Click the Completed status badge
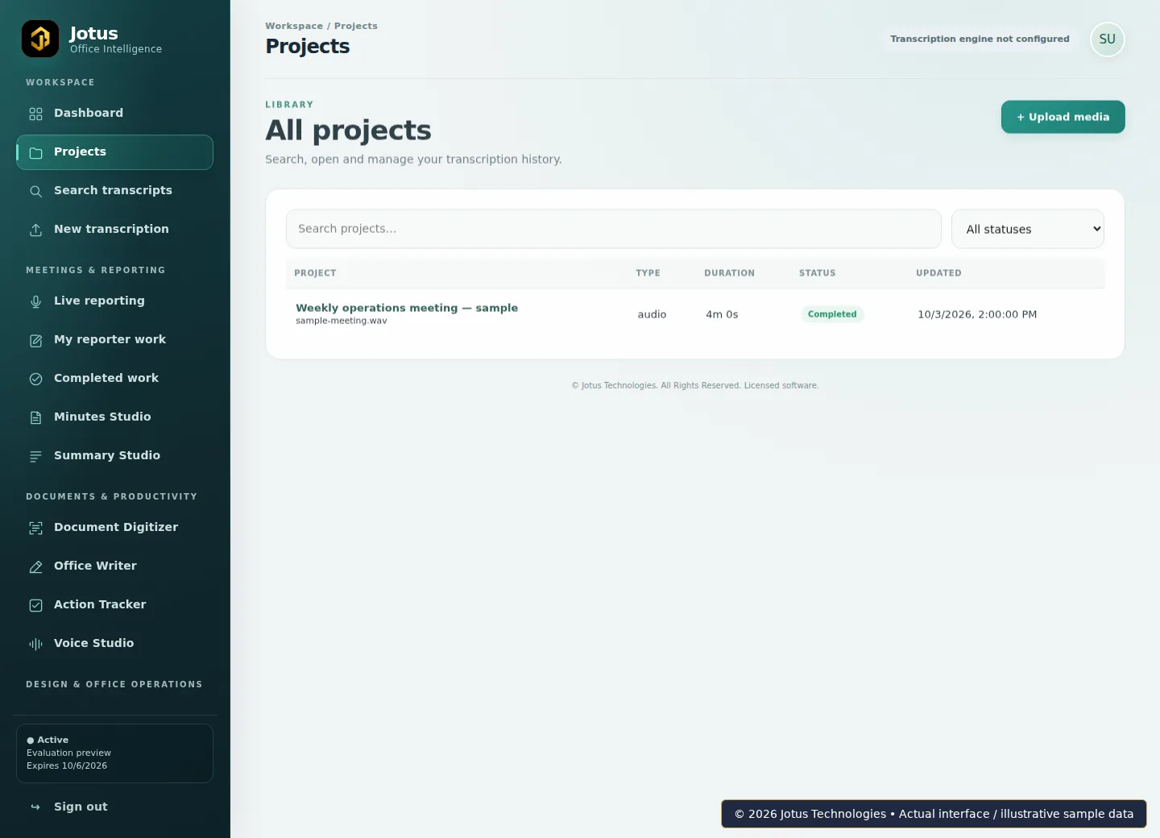Image resolution: width=1160 pixels, height=838 pixels. click(x=832, y=314)
